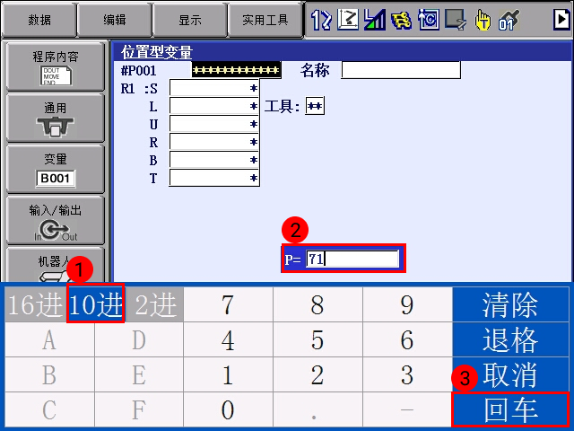
Task: Open the 显示 menu
Action: point(189,20)
